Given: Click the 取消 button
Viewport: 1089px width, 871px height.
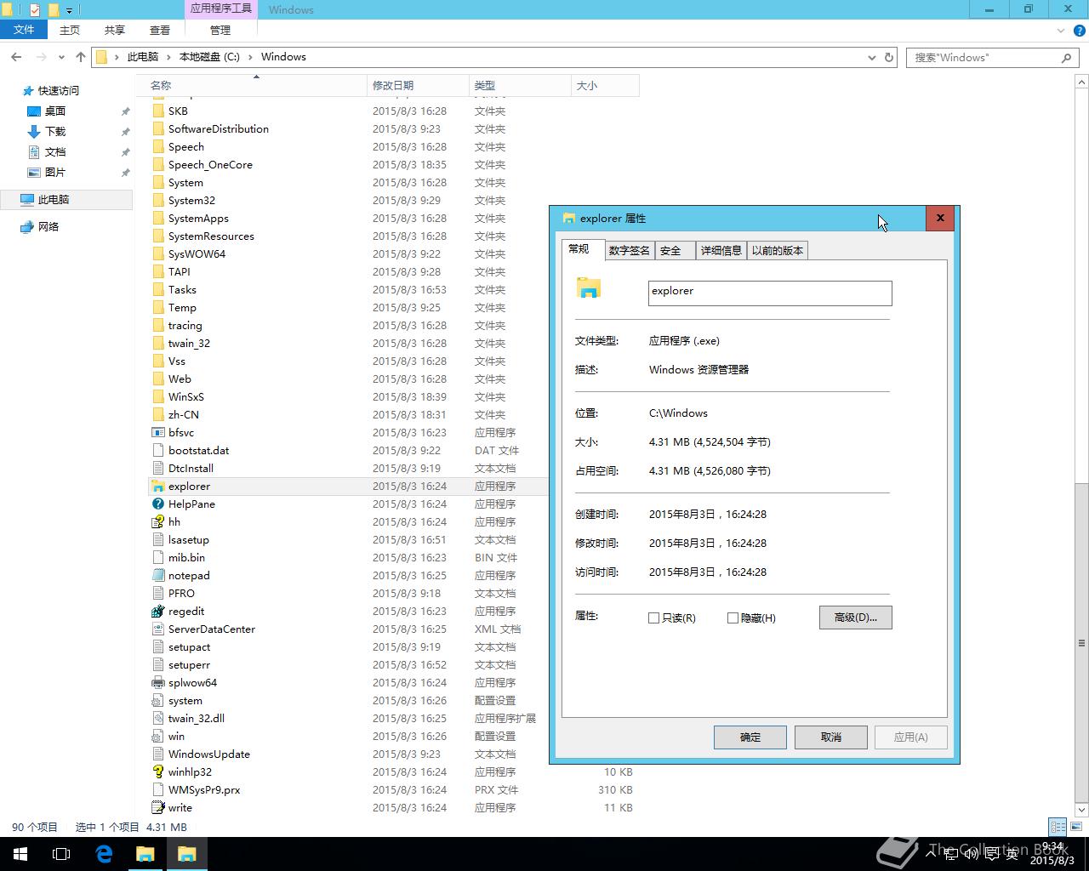Looking at the screenshot, I should click(x=831, y=737).
